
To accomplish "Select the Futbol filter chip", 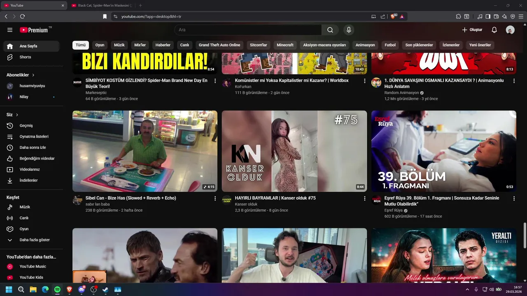I will pos(390,45).
